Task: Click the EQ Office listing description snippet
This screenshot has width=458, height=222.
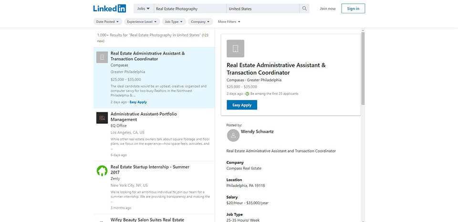Action: [x=160, y=143]
